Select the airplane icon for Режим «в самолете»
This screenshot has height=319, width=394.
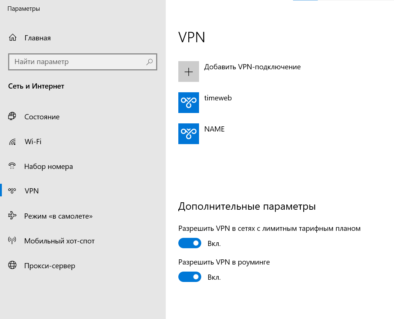click(12, 215)
